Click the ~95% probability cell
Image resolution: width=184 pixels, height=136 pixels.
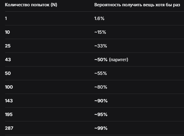[101, 115]
